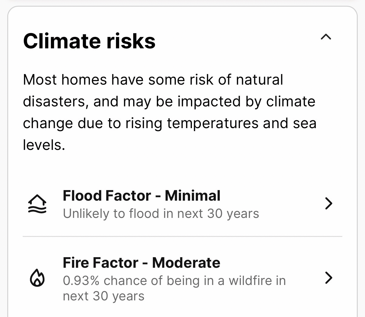Click the word "Minimal" in Flood Factor
365x317 pixels.
tap(192, 196)
